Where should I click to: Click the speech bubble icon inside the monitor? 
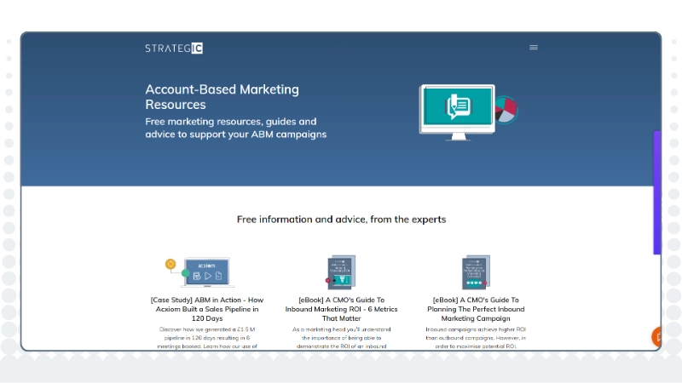(x=458, y=106)
